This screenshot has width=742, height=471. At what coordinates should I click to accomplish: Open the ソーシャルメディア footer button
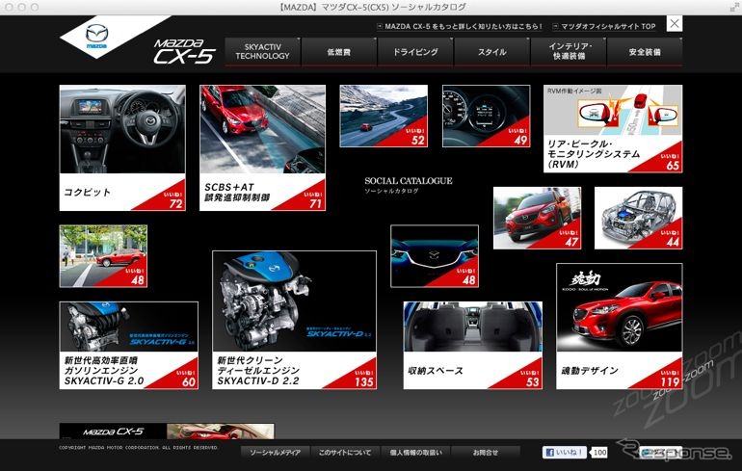point(275,453)
